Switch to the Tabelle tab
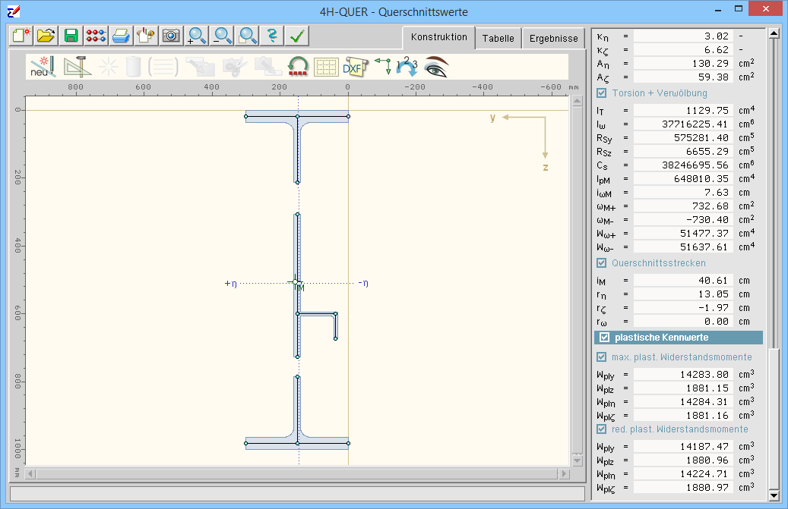Viewport: 788px width, 509px height. (x=498, y=39)
